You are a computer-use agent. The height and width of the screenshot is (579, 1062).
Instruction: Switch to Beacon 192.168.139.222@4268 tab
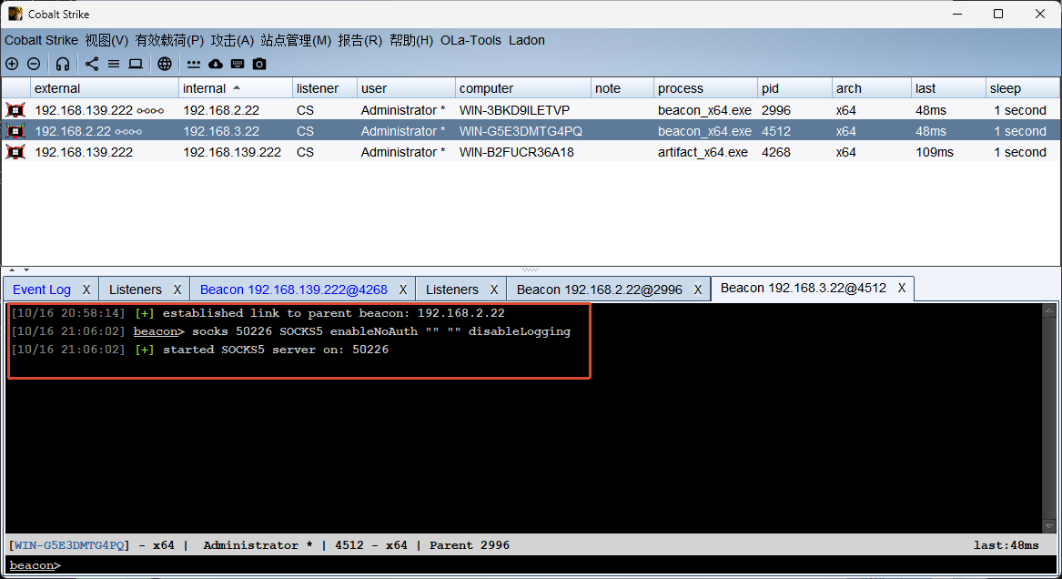click(x=294, y=289)
